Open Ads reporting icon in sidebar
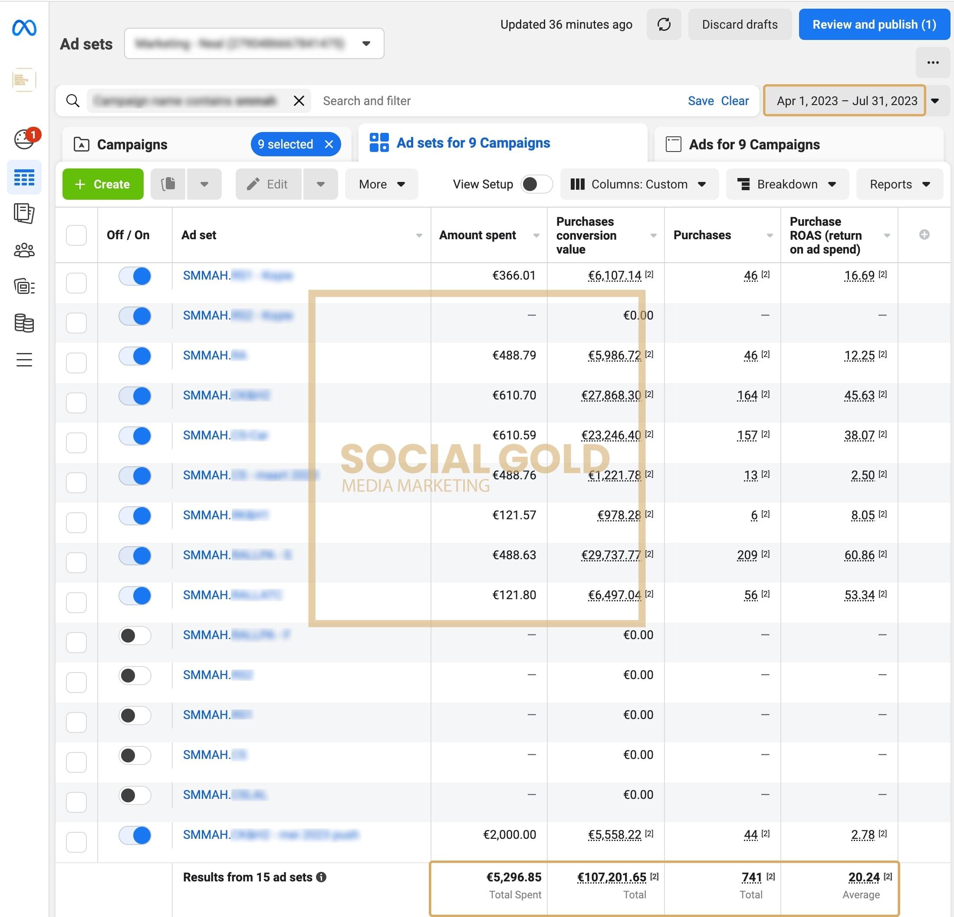This screenshot has width=954, height=917. pyautogui.click(x=24, y=213)
